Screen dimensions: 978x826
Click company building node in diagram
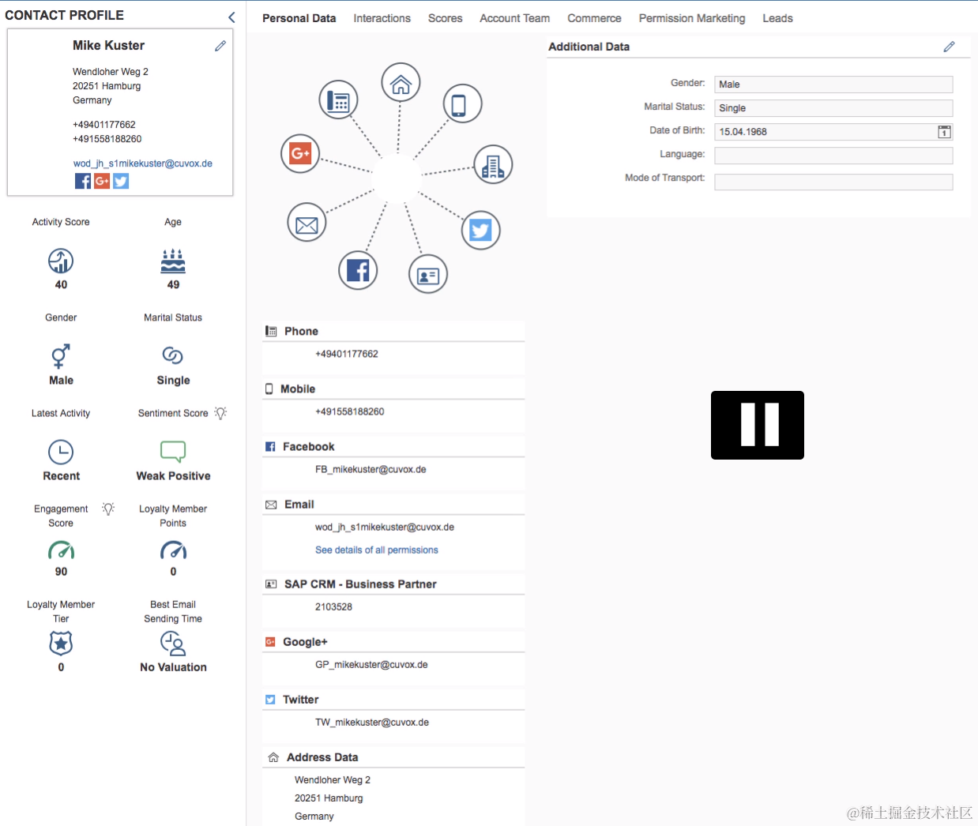(493, 165)
